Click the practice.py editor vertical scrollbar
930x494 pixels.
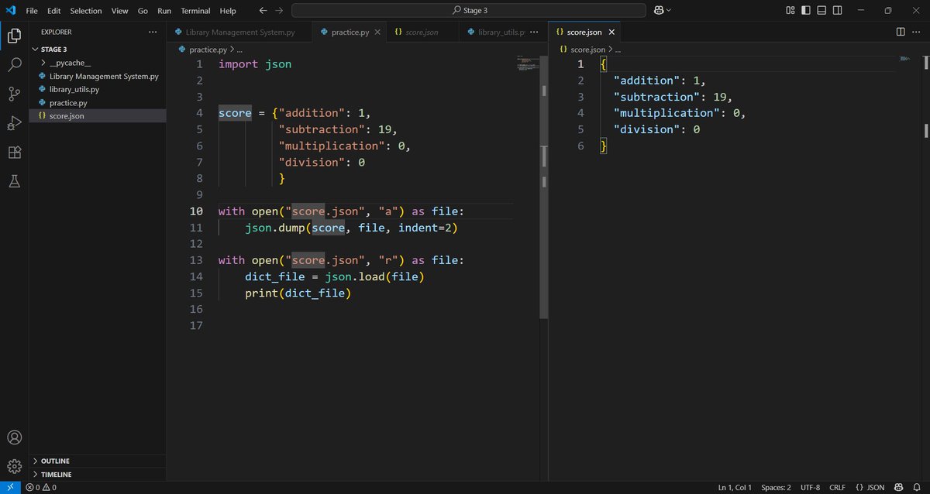(x=544, y=186)
